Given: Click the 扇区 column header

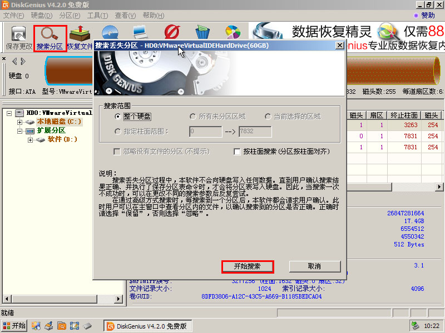Looking at the screenshot, I should coord(377,115).
